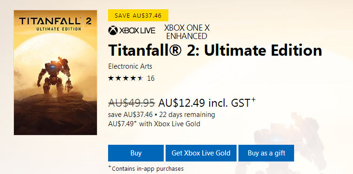Click the half-filled fifth rating star
This screenshot has height=174, width=353.
(140, 78)
